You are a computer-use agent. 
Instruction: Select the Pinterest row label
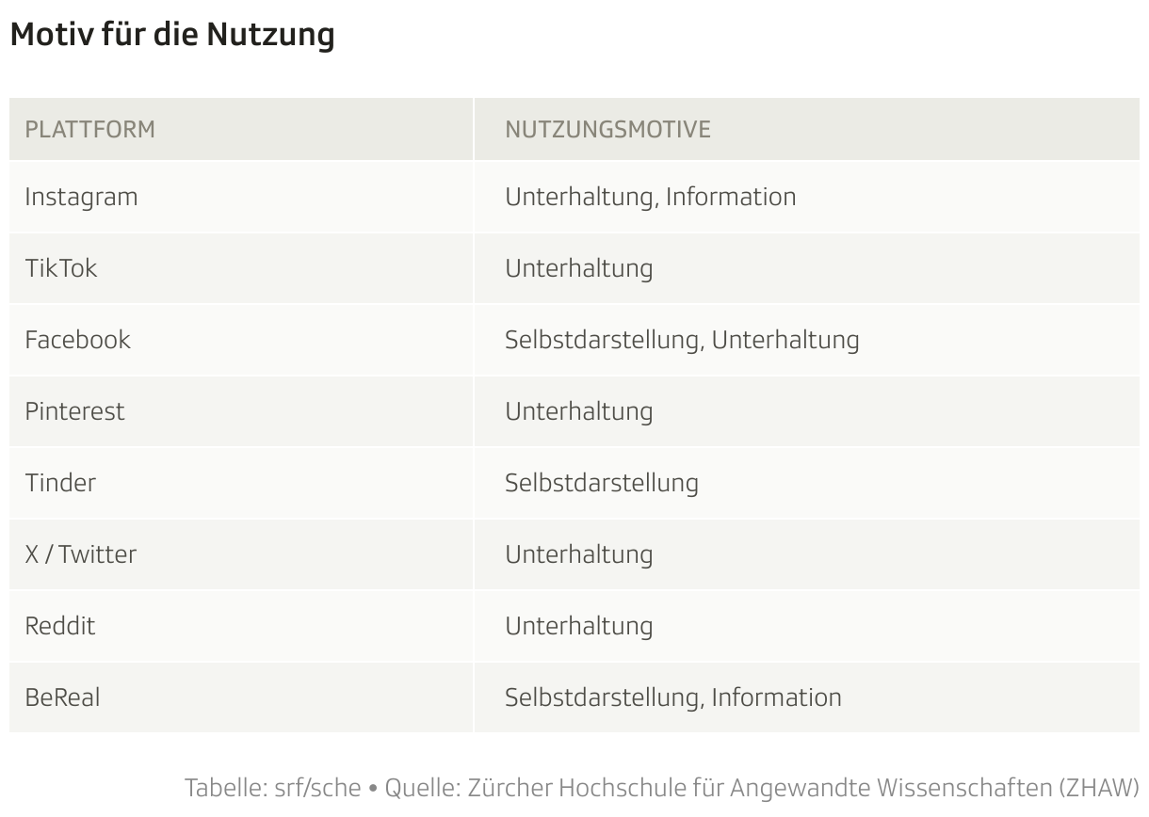(x=241, y=411)
